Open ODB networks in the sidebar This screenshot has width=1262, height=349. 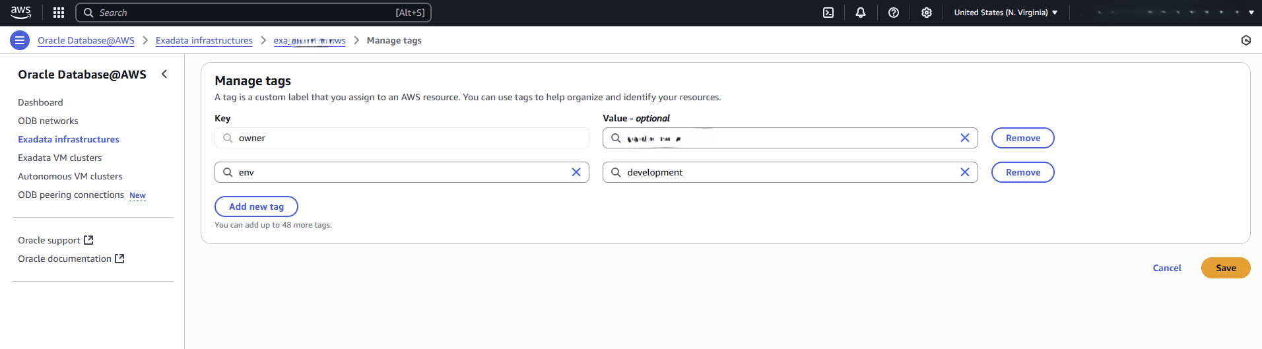coord(48,121)
